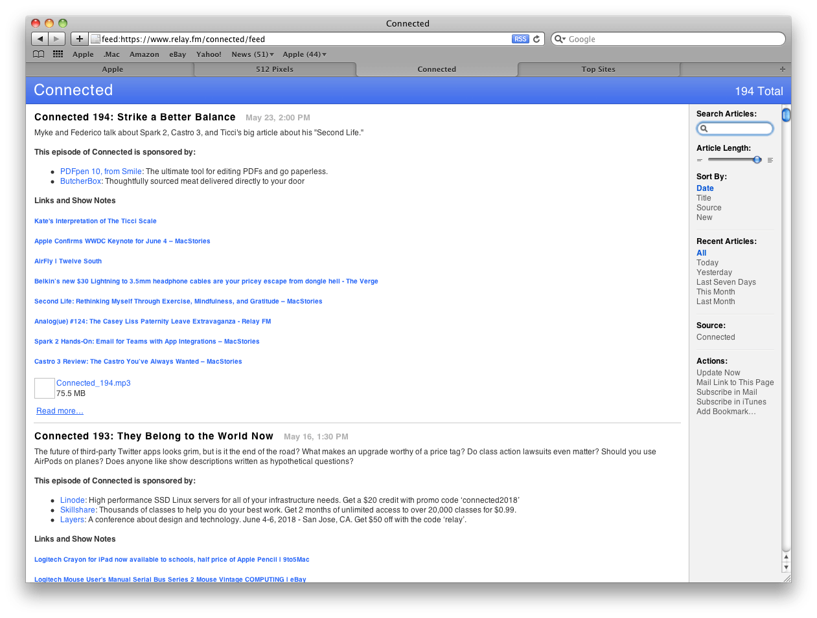
Task: Show All recent articles
Action: (701, 253)
